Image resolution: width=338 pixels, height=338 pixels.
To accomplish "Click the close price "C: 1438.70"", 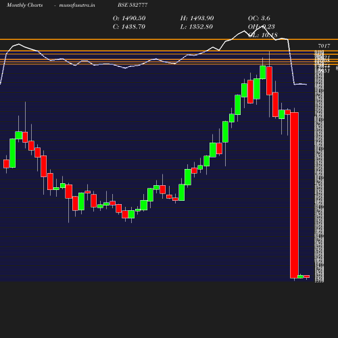I will point(129,27).
